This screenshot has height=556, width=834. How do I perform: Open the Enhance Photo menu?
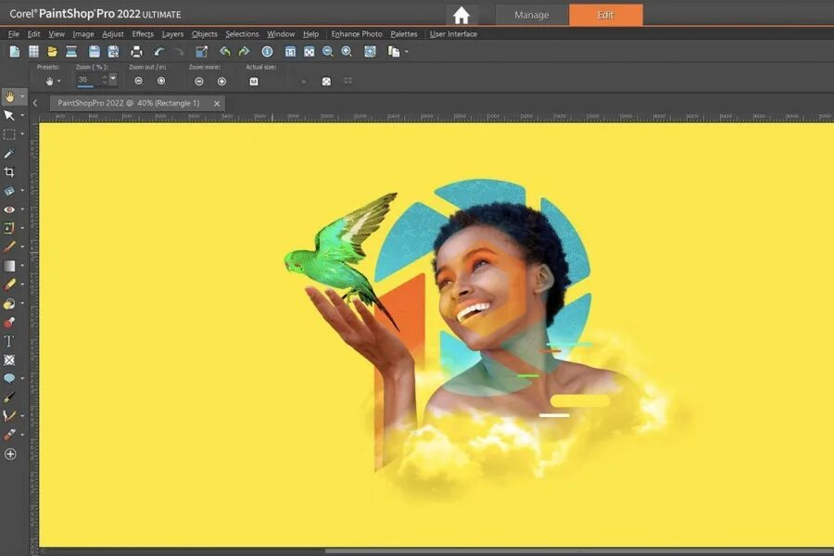pyautogui.click(x=357, y=33)
